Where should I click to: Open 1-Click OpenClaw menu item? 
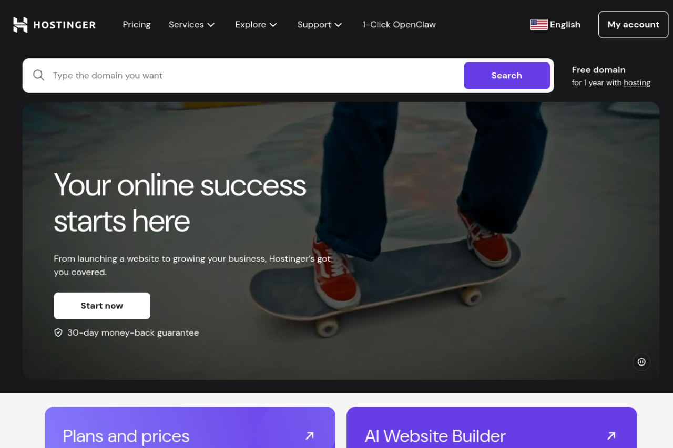pos(399,25)
